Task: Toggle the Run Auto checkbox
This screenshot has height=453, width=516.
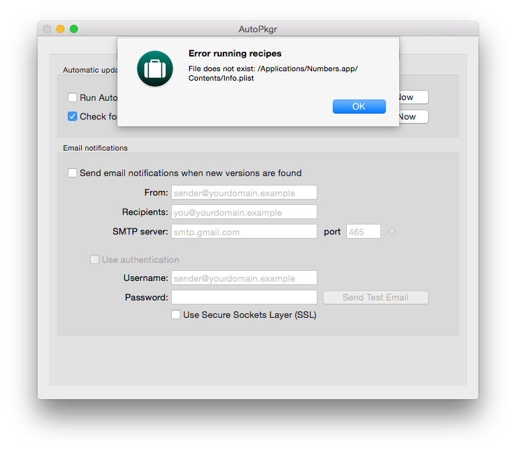Action: coord(72,97)
